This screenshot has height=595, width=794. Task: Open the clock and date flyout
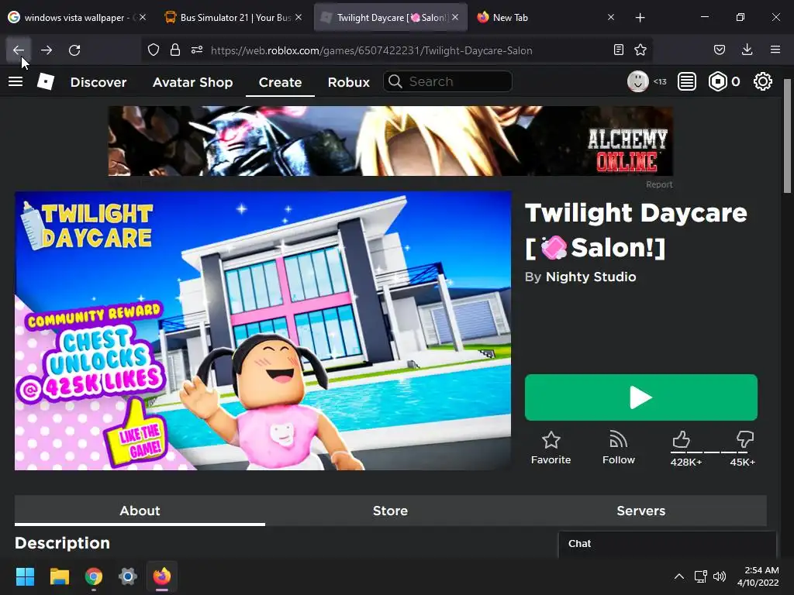758,576
